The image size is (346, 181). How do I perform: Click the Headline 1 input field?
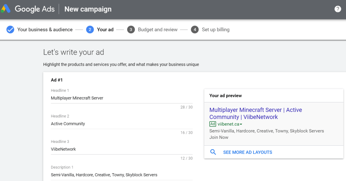point(121,98)
